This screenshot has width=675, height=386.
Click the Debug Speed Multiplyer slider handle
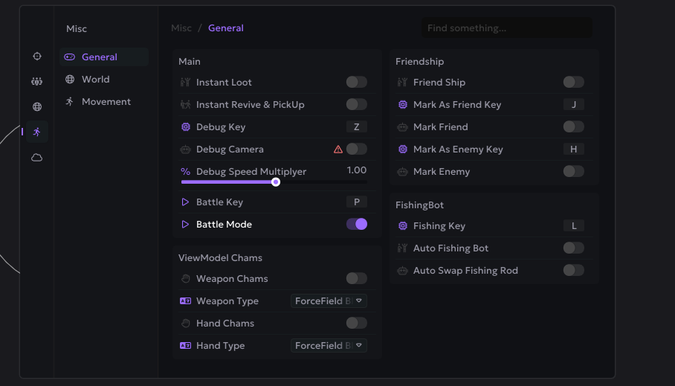click(x=276, y=182)
